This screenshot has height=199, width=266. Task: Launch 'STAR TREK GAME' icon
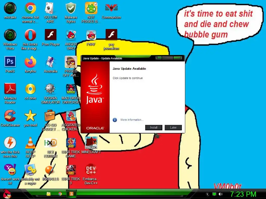pyautogui.click(x=71, y=147)
